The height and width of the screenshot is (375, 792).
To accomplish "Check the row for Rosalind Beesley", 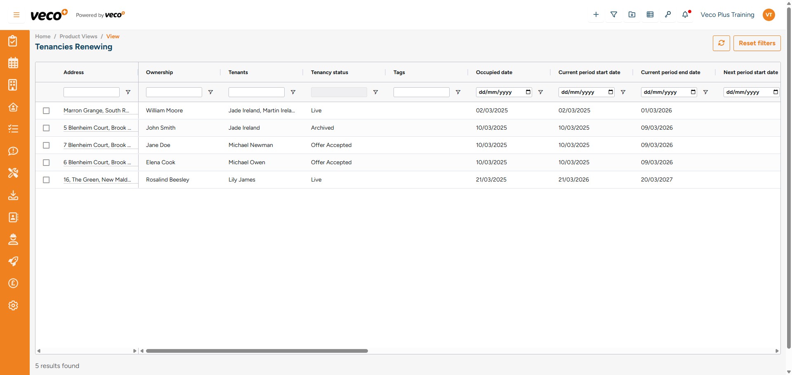I will click(x=46, y=180).
